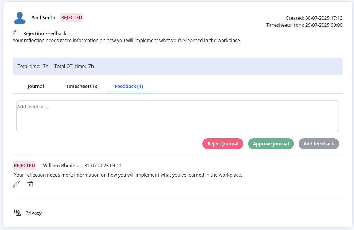Click the Approve journal button
This screenshot has width=354, height=230.
tap(271, 144)
